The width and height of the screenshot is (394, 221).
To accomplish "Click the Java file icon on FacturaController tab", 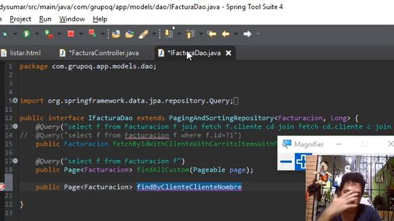I will tap(62, 53).
